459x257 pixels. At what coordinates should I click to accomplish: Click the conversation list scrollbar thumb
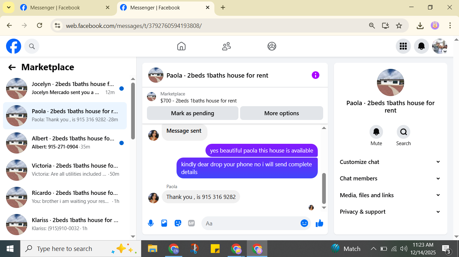click(x=133, y=111)
